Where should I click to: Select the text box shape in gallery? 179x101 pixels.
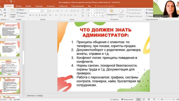point(89,10)
